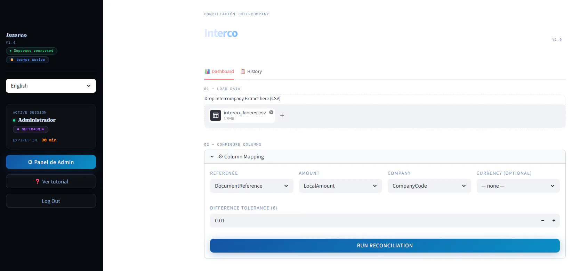Click the Administrador session name

point(37,120)
